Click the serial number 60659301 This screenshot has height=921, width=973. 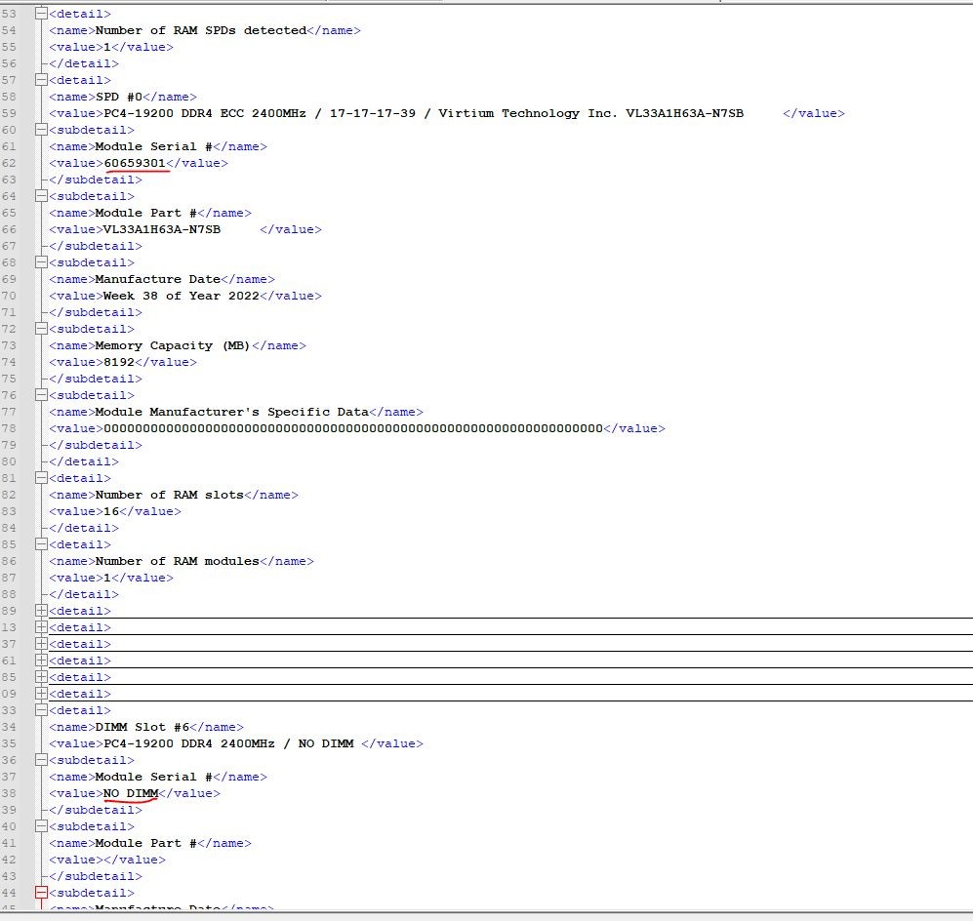[x=135, y=163]
